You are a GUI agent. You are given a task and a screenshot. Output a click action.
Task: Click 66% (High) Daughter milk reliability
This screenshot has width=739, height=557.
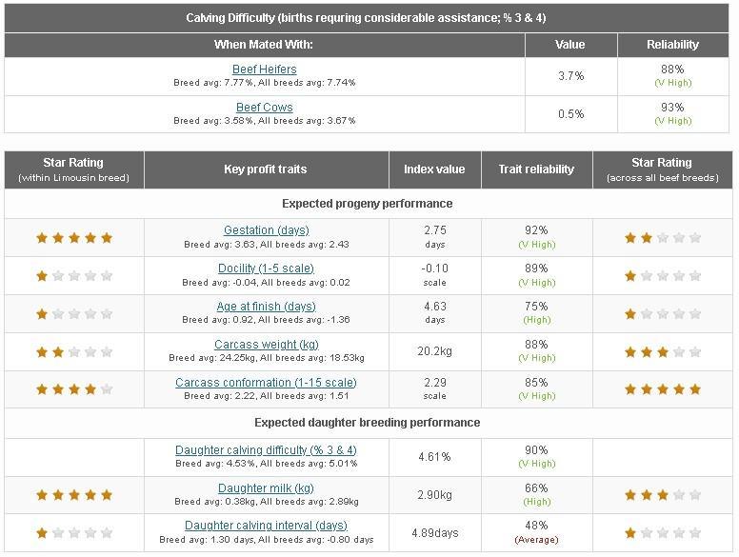(536, 494)
